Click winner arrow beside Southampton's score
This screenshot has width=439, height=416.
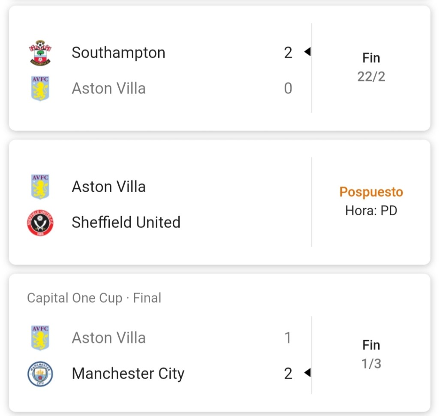point(307,52)
